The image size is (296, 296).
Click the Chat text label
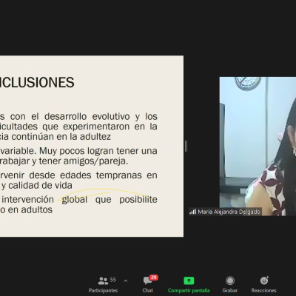147,290
